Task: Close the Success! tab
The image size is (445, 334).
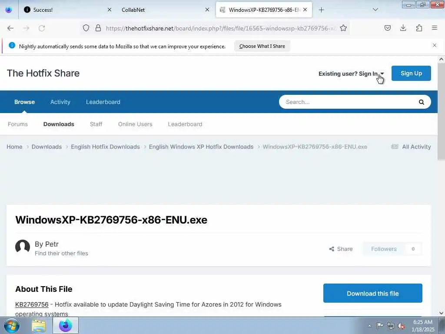Action: click(109, 10)
